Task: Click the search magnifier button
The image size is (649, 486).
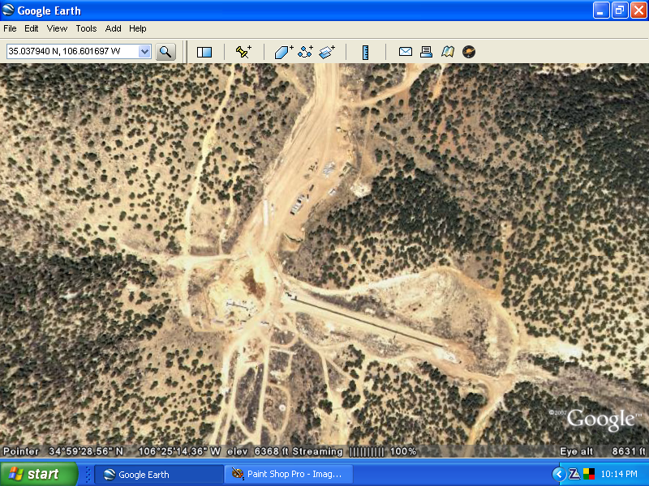Action: (165, 52)
